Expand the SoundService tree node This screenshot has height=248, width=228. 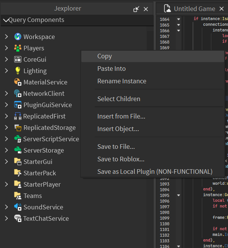pyautogui.click(x=6, y=207)
